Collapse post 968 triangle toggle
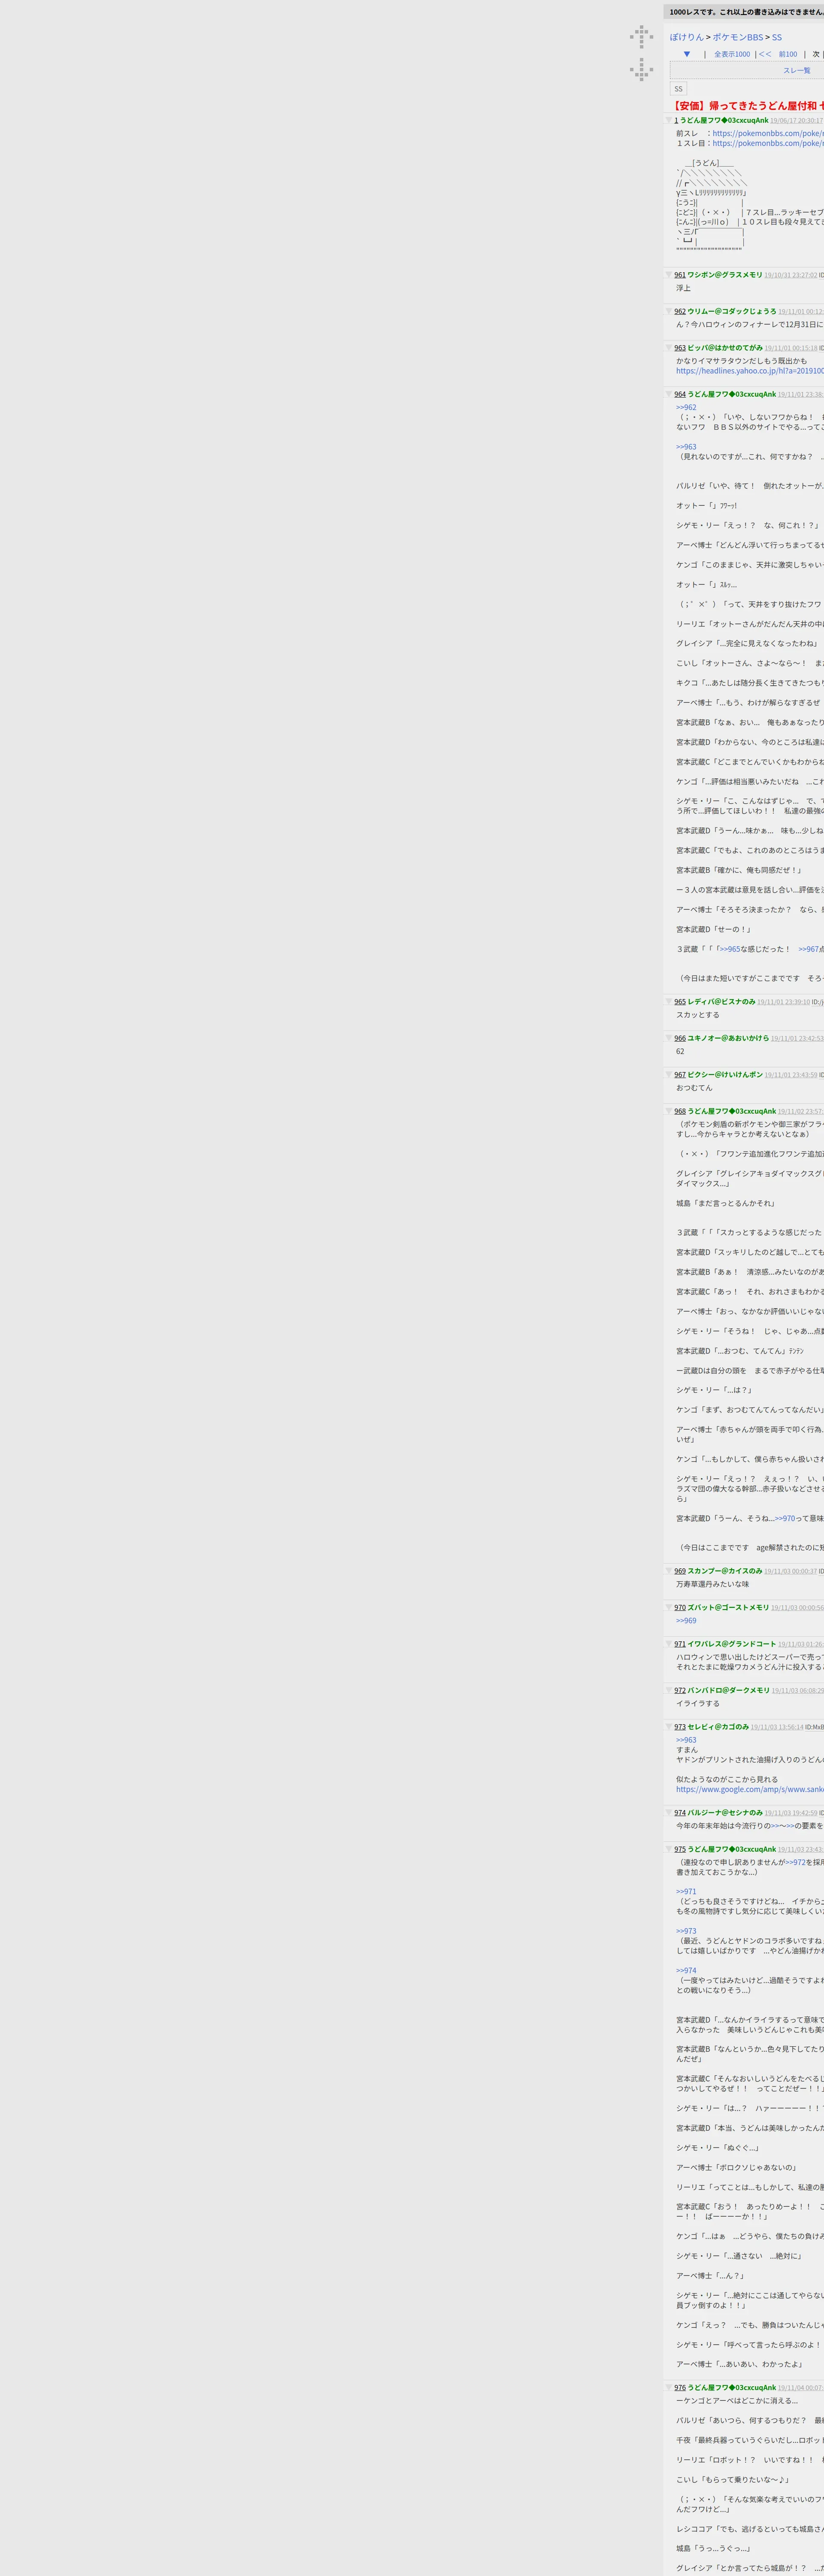Image resolution: width=824 pixels, height=2576 pixels. pyautogui.click(x=669, y=1111)
